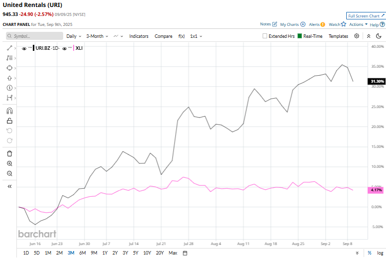Image resolution: width=386 pixels, height=260 pixels.
Task: Select the 1D time range
Action: (x=26, y=253)
